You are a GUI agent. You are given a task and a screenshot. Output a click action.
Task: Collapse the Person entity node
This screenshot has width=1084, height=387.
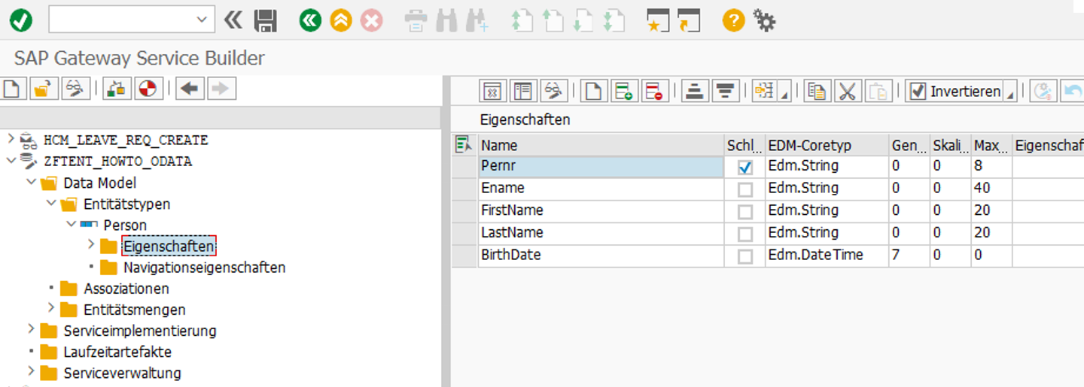(x=72, y=224)
